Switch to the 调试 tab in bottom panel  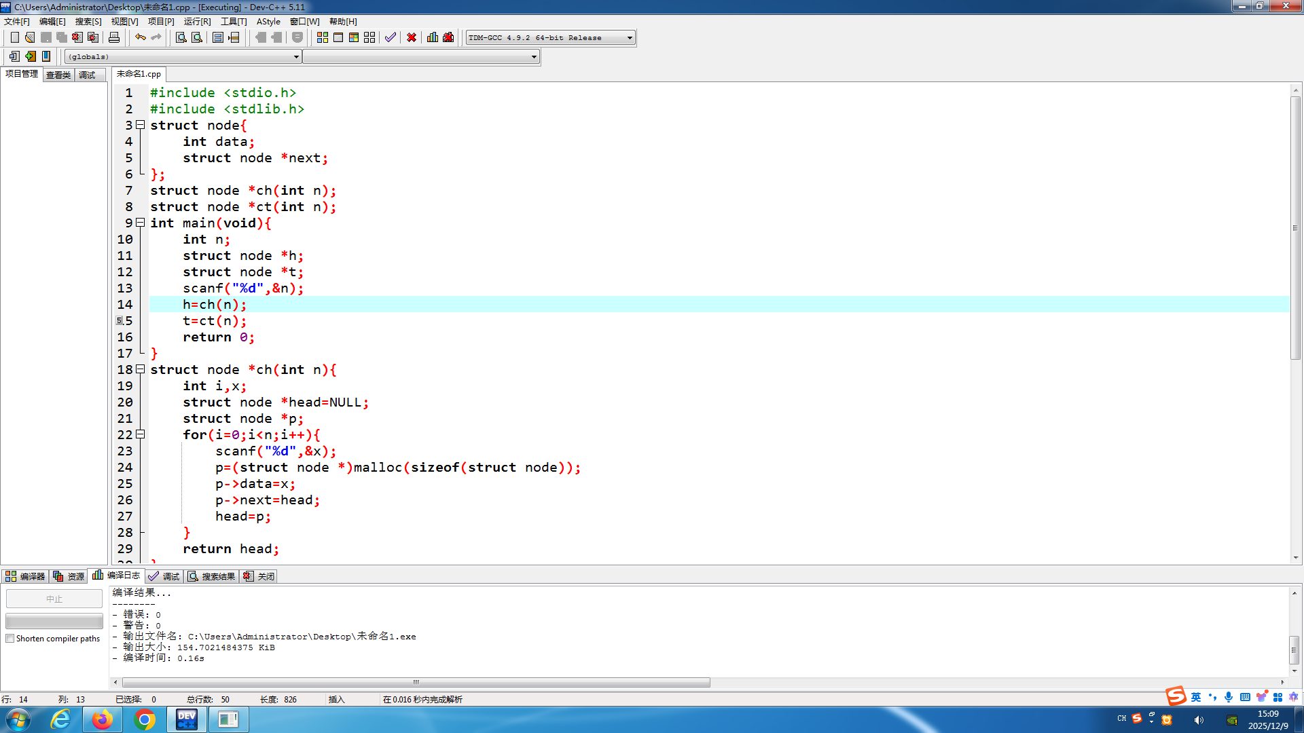(x=164, y=576)
